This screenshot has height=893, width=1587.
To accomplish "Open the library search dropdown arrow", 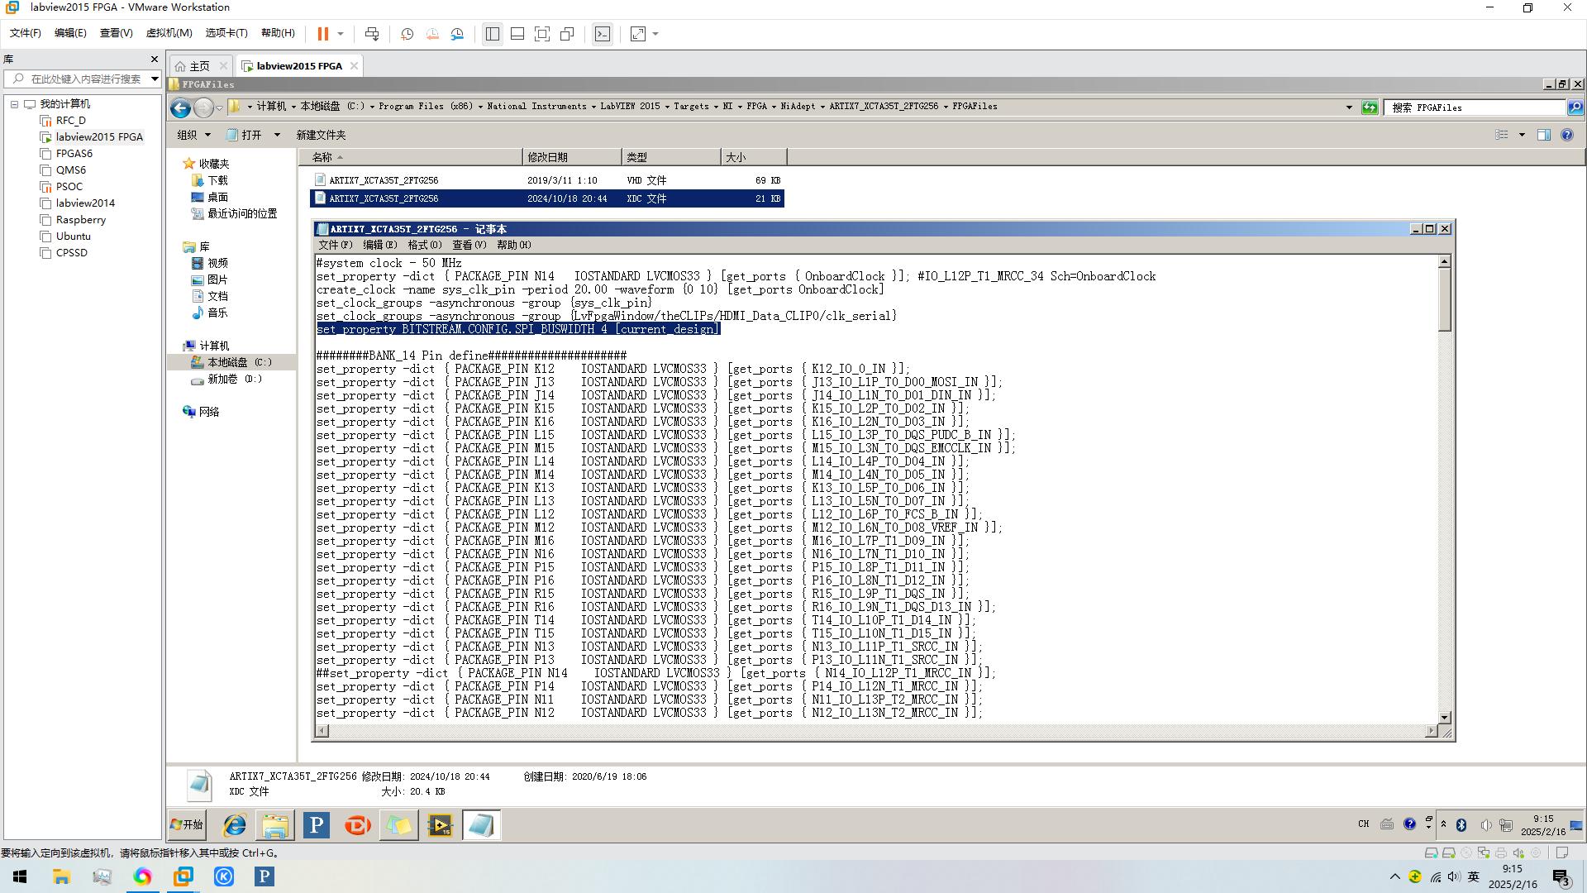I will click(155, 79).
